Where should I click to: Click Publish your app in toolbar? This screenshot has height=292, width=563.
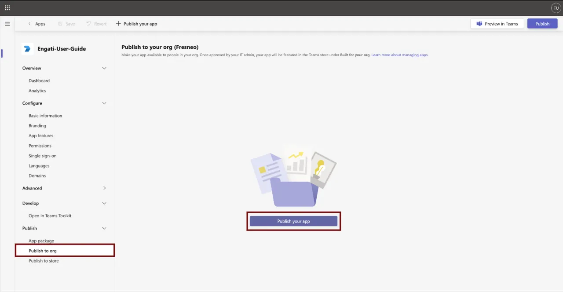[136, 24]
